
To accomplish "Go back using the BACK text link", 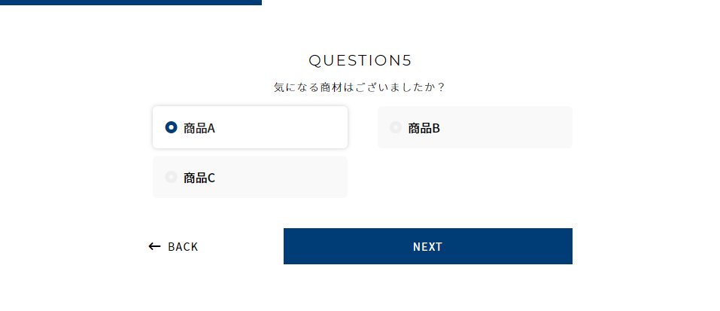I will pos(183,247).
